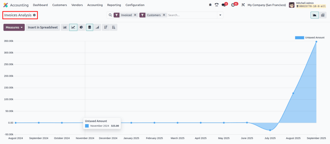Screen dimensions: 330x144
Task: Click the Customers filter tag
Action: [x=154, y=15]
